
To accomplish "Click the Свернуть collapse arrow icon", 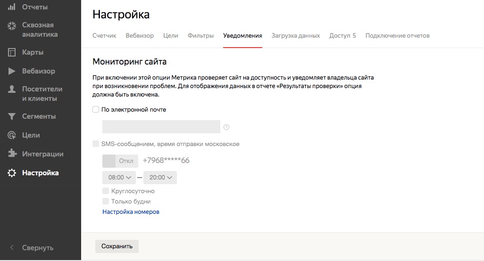I will pyautogui.click(x=12, y=247).
